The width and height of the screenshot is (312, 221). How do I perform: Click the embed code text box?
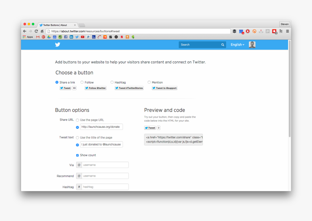[173, 140]
